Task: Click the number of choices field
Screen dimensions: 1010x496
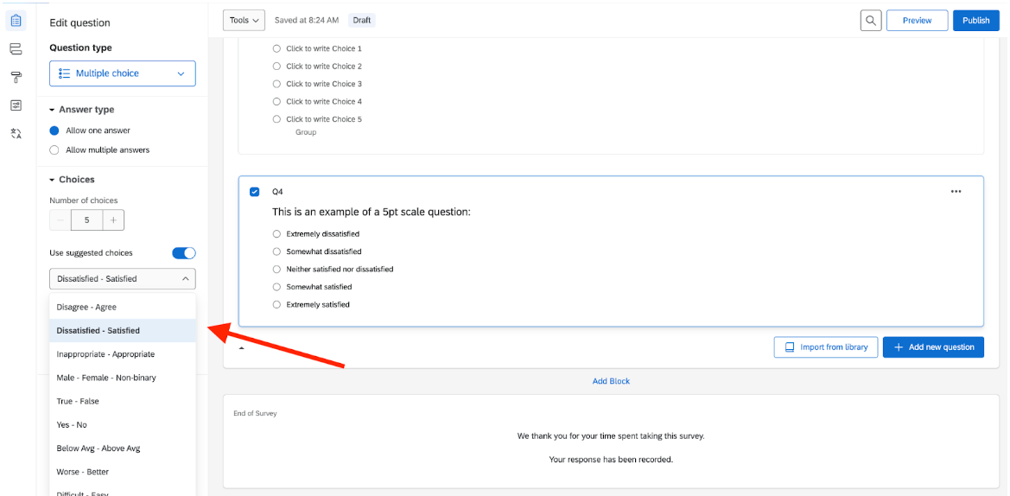Action: 87,220
